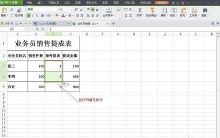Click the new tab plus button
Viewport: 220px width, 138px height.
click(x=113, y=24)
